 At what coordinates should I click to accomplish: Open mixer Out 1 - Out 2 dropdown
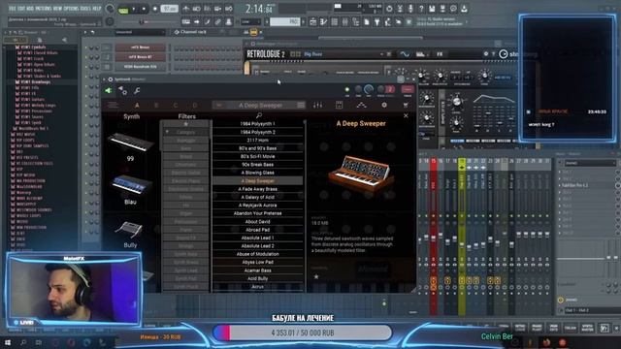click(x=589, y=310)
